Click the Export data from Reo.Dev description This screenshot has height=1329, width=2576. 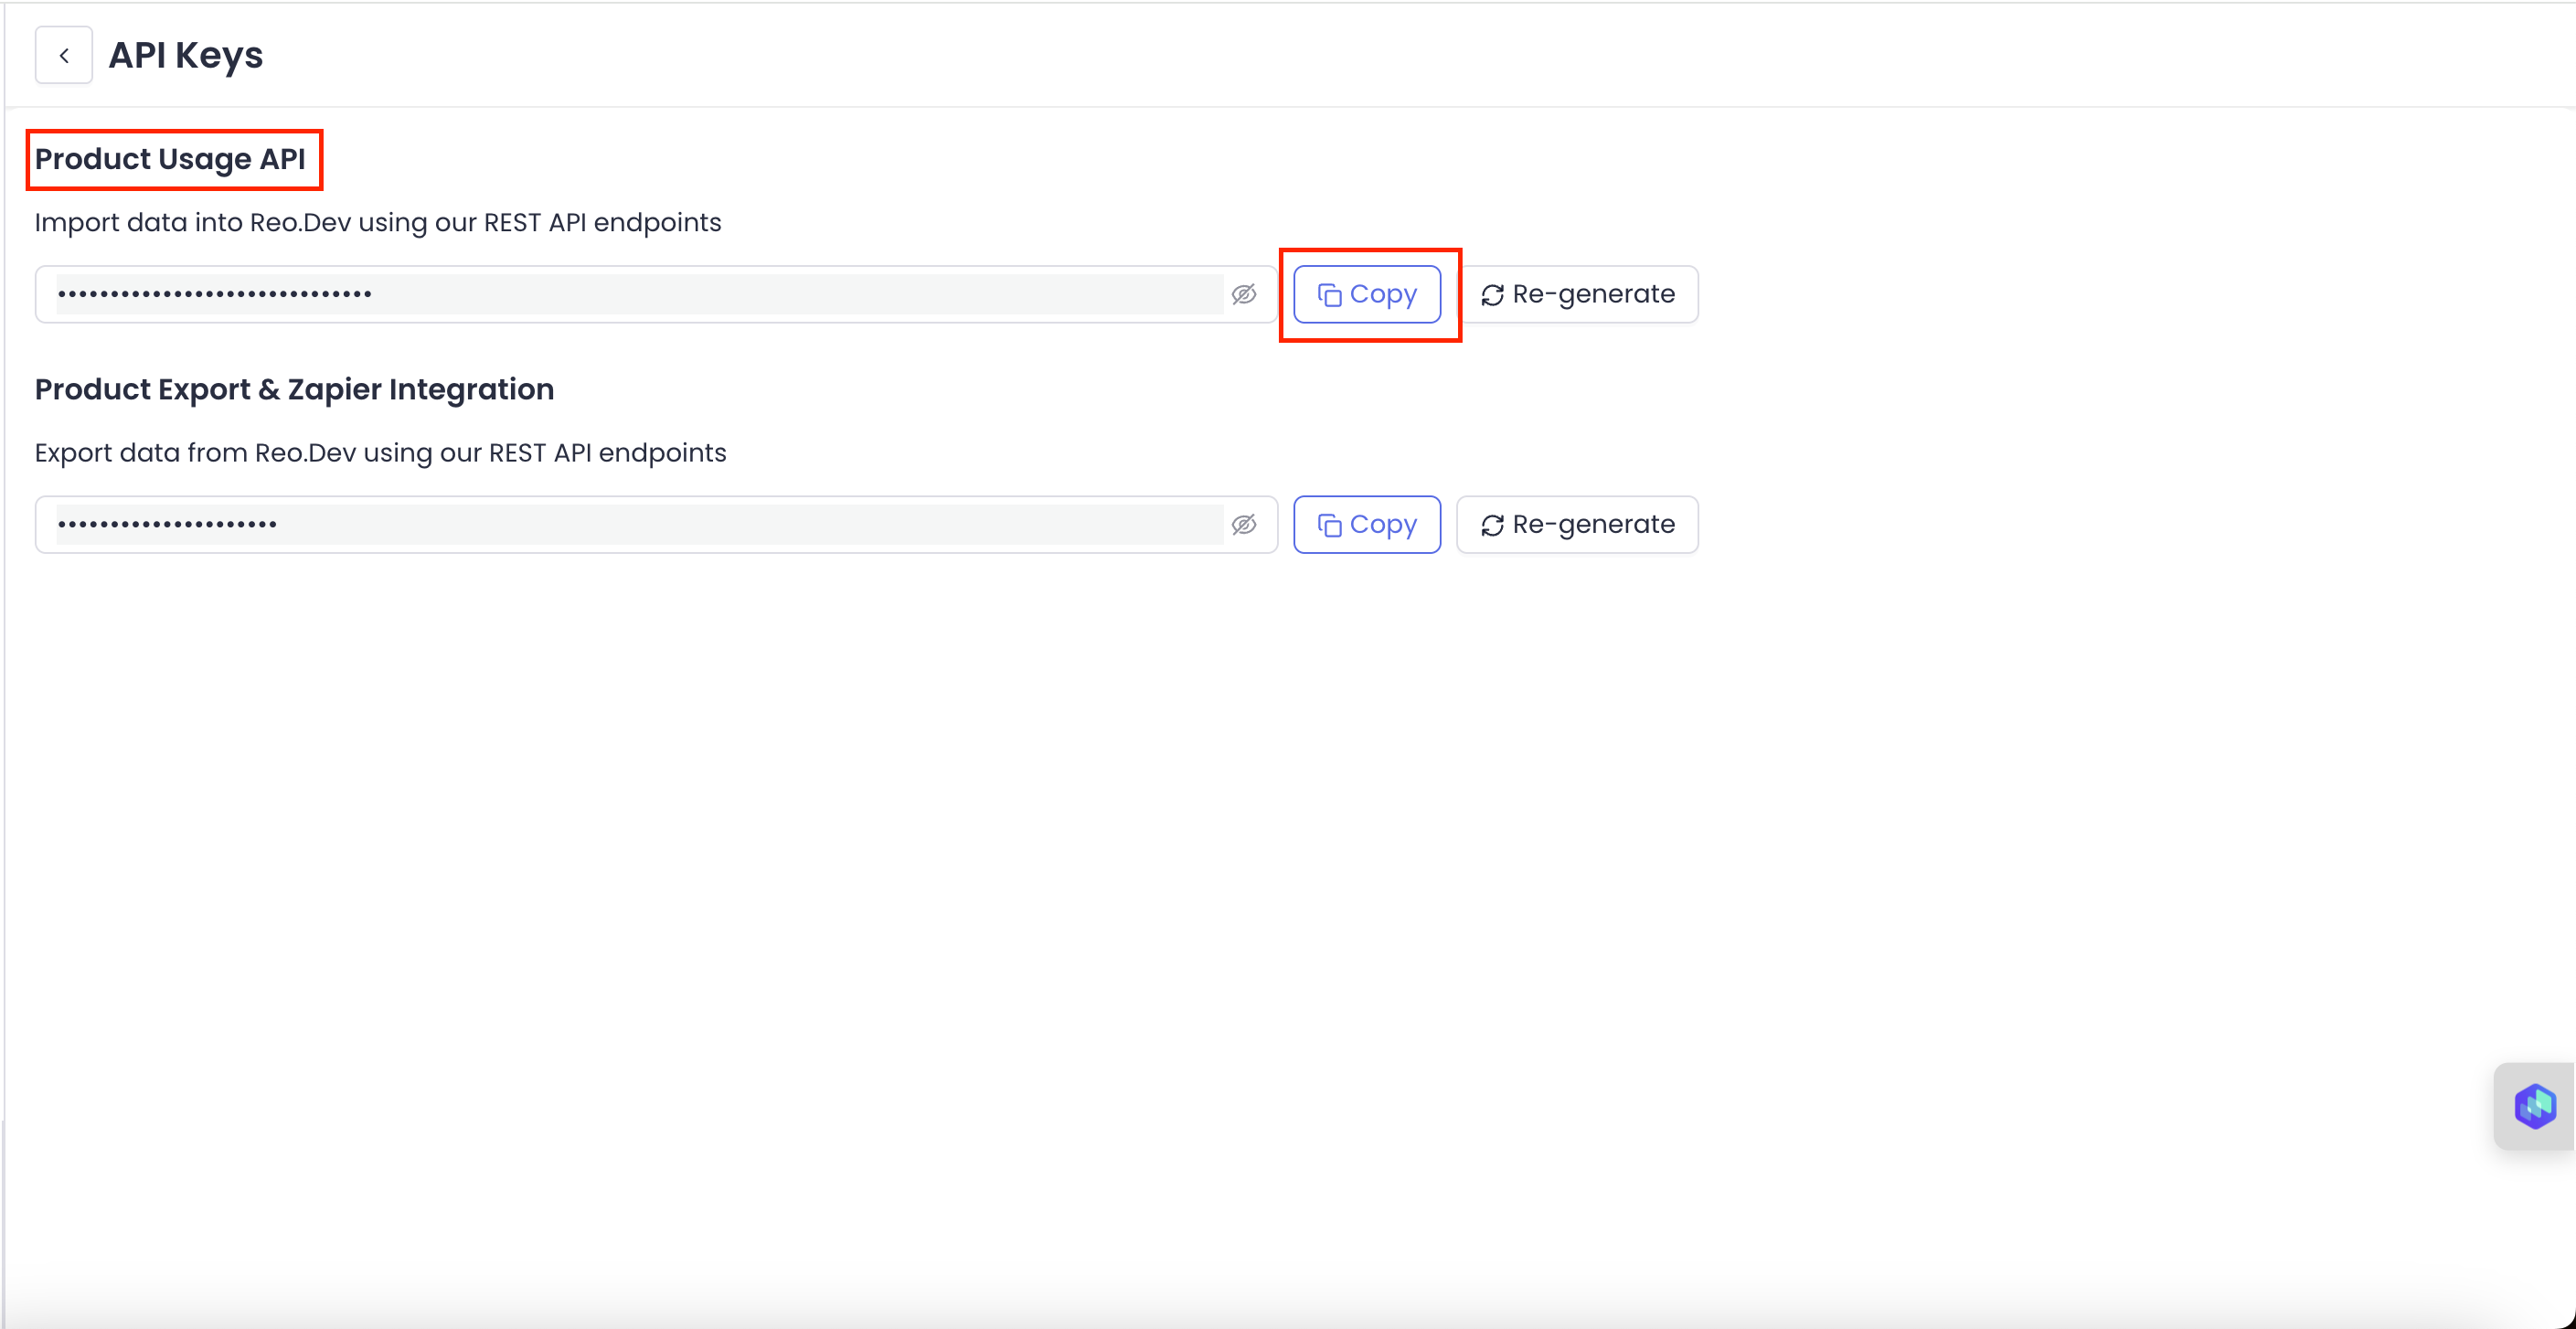click(x=380, y=452)
